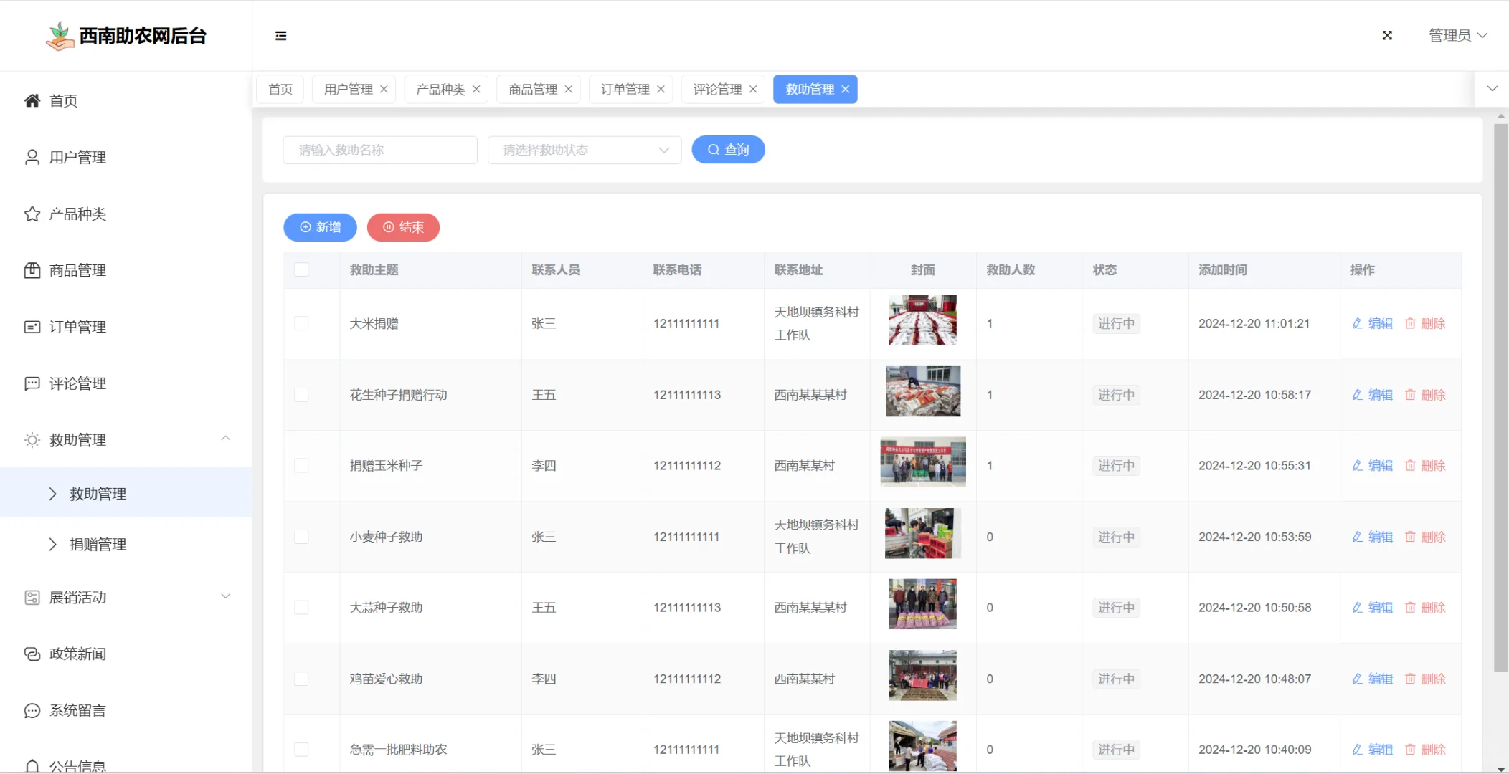Image resolution: width=1509 pixels, height=774 pixels.
Task: Click the 新增 button
Action: [x=319, y=227]
